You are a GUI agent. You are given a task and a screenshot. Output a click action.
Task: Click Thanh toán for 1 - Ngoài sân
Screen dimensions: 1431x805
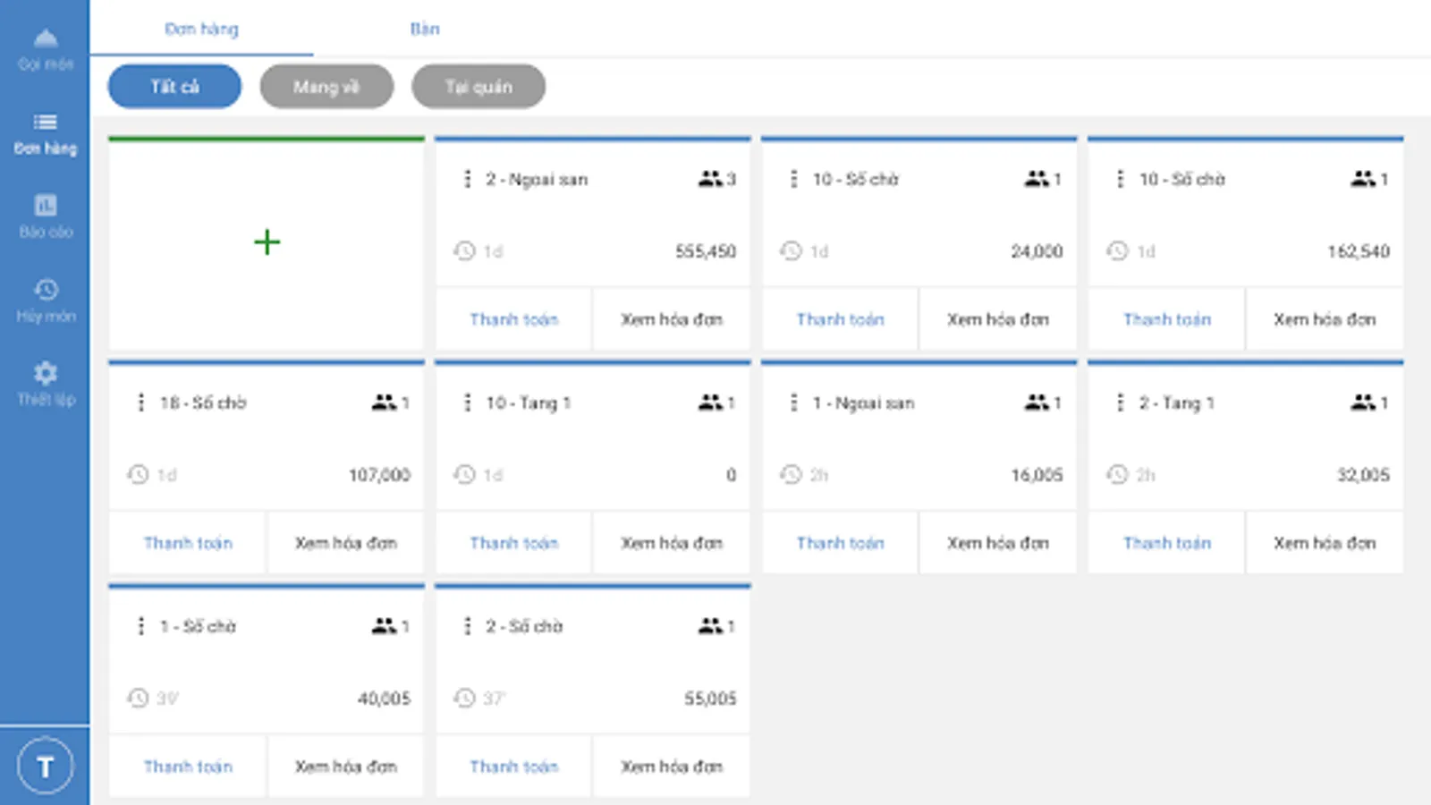tap(840, 543)
